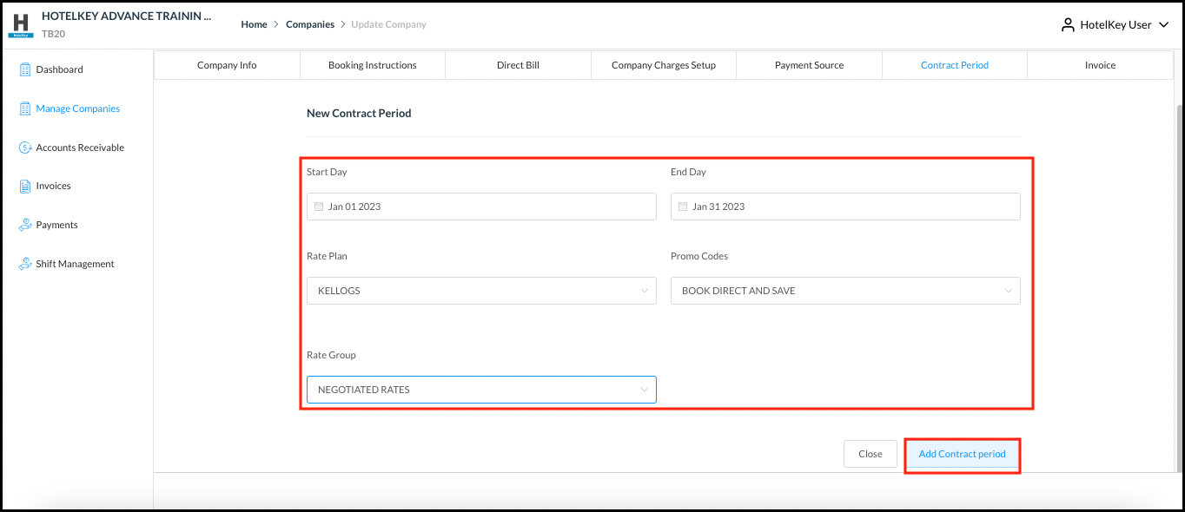Screen dimensions: 1185x512
Task: Click the Add Contract period button
Action: coord(962,453)
